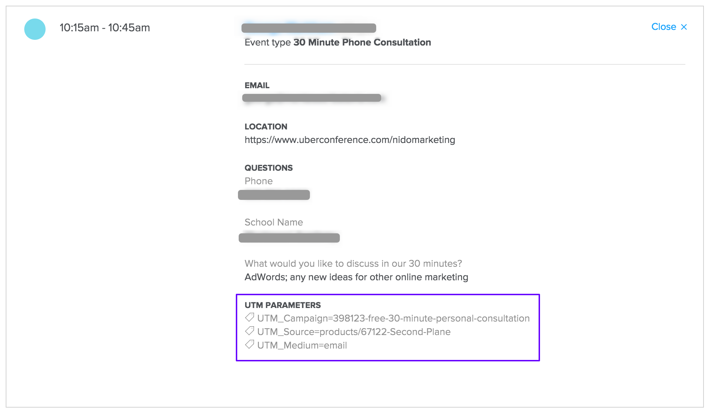Click the AdWords discussion answer text
The height and width of the screenshot is (414, 711).
(356, 277)
